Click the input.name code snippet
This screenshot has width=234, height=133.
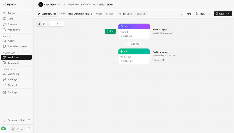coord(168,33)
